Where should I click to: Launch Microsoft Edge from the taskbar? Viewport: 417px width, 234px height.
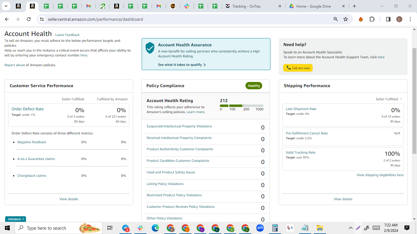pyautogui.click(x=155, y=228)
